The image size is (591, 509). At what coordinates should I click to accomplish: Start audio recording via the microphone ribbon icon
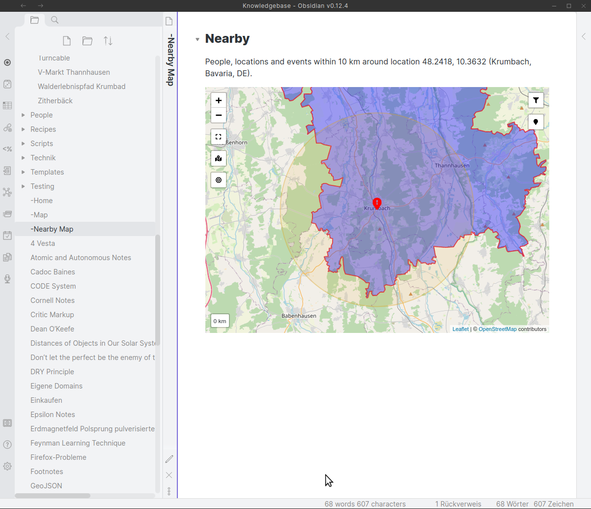click(7, 279)
